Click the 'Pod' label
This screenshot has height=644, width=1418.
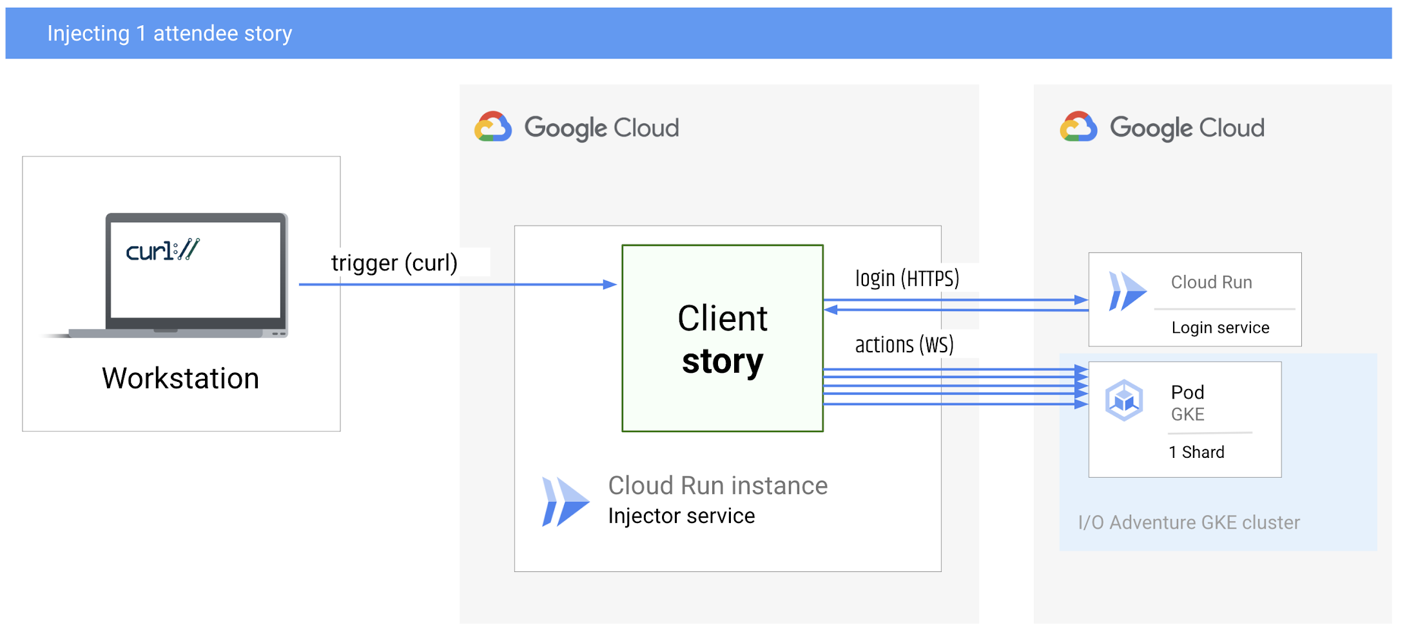pyautogui.click(x=1187, y=392)
